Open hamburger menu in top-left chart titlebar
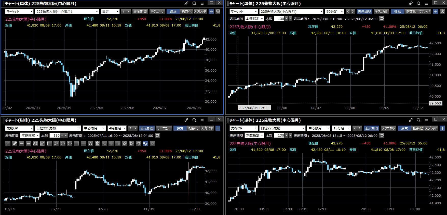The width and height of the screenshot is (447, 215). [202, 3]
